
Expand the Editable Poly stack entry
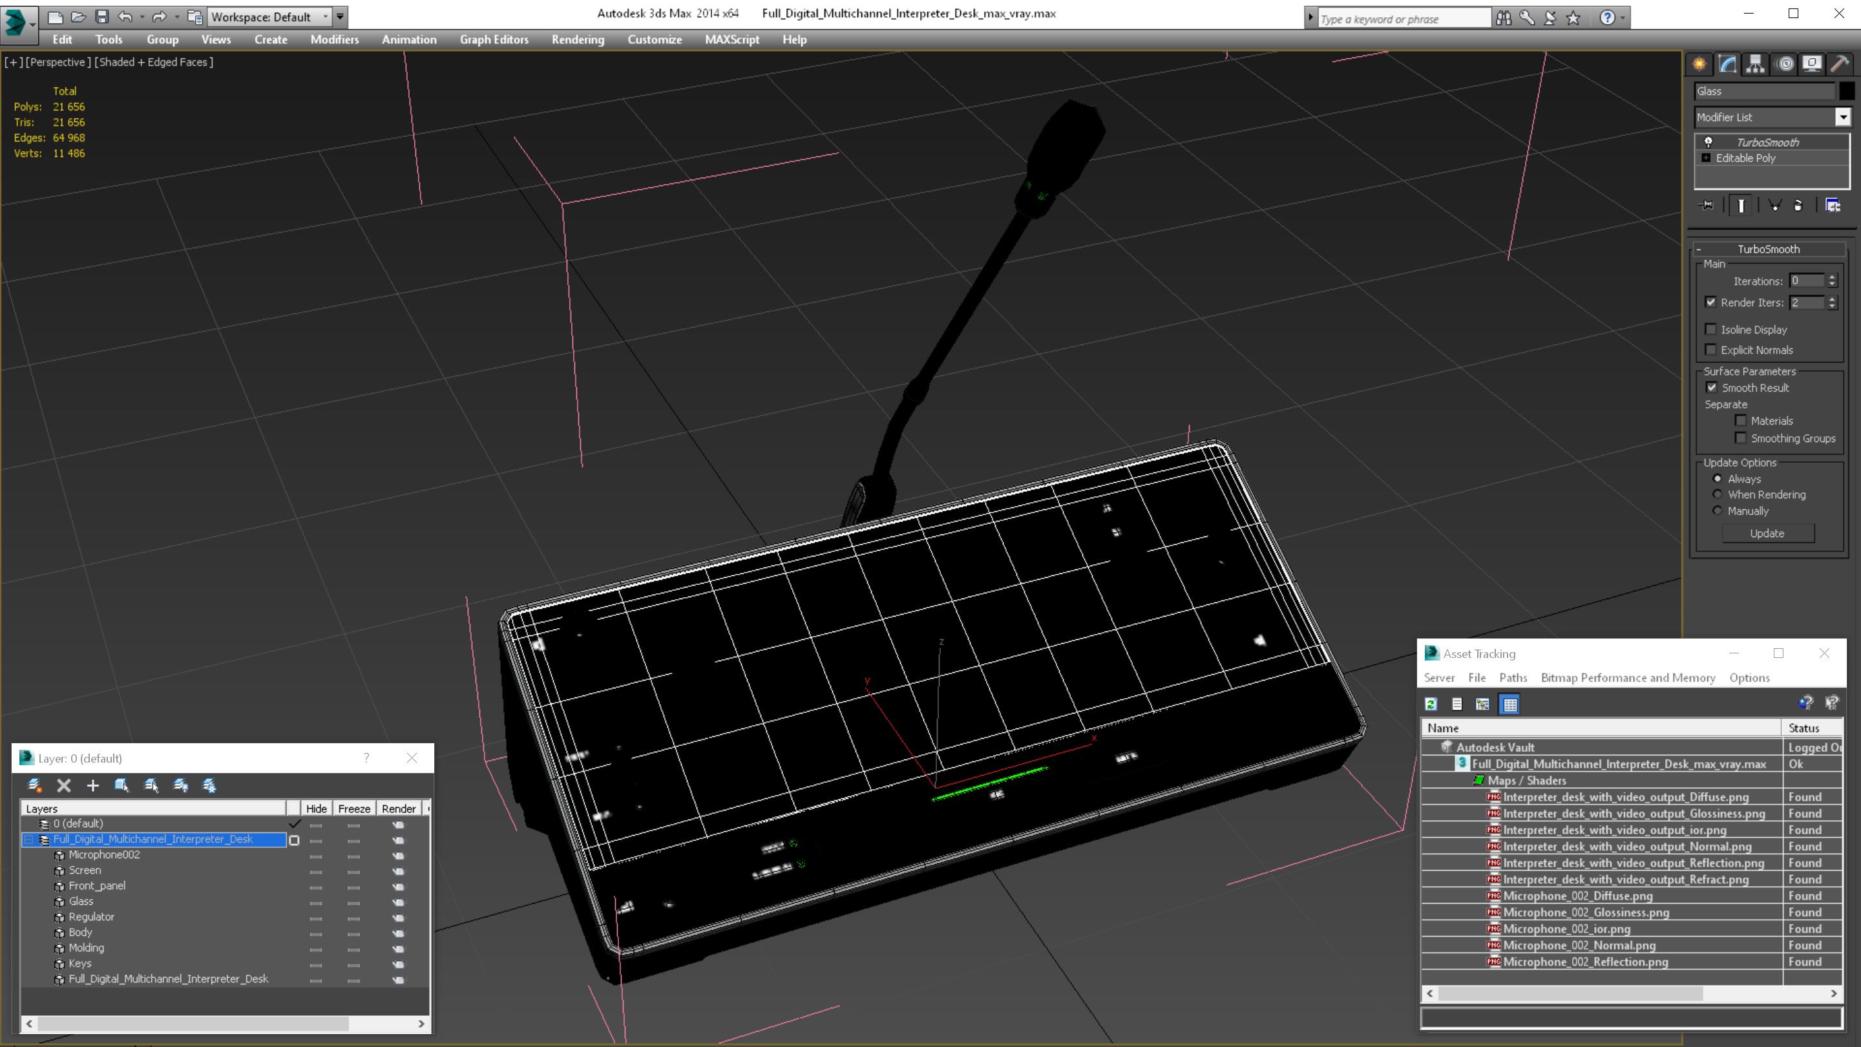point(1707,158)
